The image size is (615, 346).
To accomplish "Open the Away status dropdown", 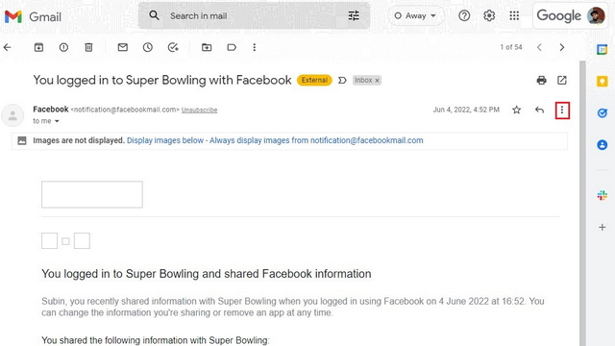I will (x=415, y=16).
